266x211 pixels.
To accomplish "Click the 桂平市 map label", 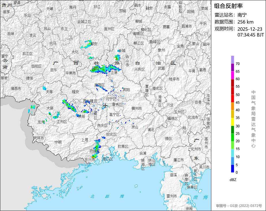I will pyautogui.click(x=174, y=79).
